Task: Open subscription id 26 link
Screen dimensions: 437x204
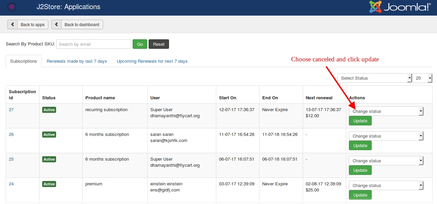Action: tap(11, 135)
